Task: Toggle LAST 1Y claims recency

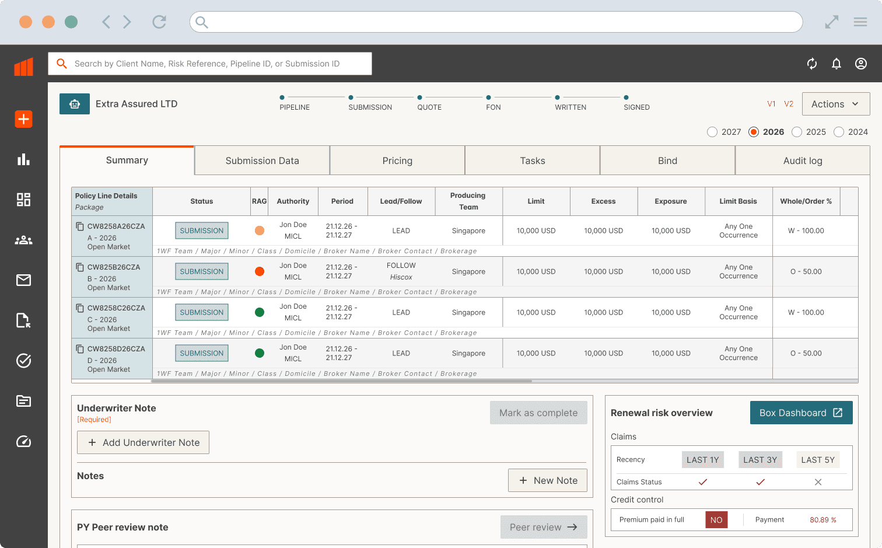Action: (x=703, y=460)
